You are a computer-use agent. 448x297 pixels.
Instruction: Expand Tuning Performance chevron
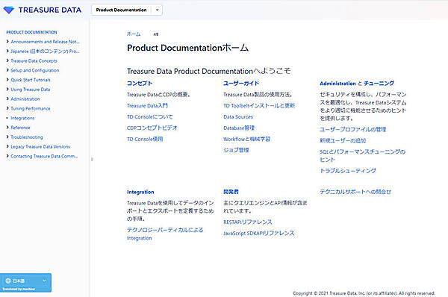click(x=7, y=108)
